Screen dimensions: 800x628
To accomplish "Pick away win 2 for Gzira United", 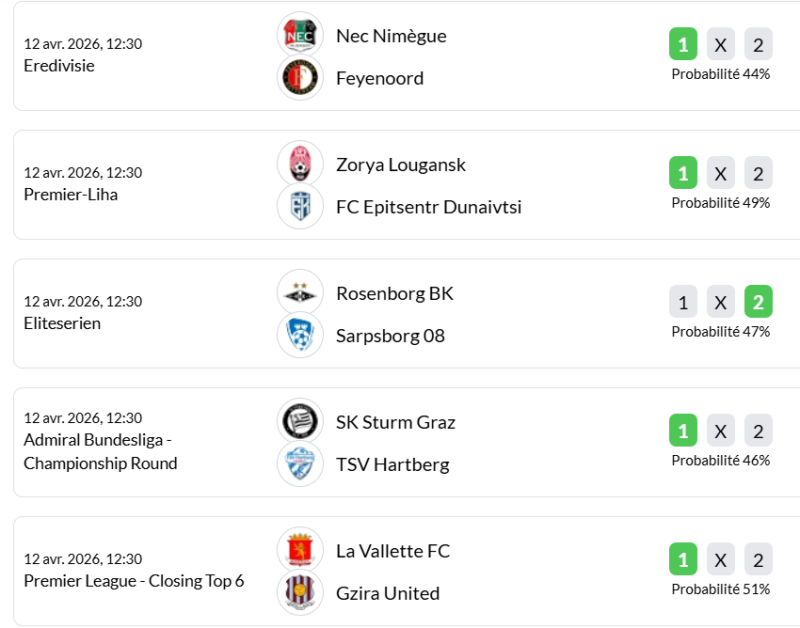I will (x=759, y=559).
